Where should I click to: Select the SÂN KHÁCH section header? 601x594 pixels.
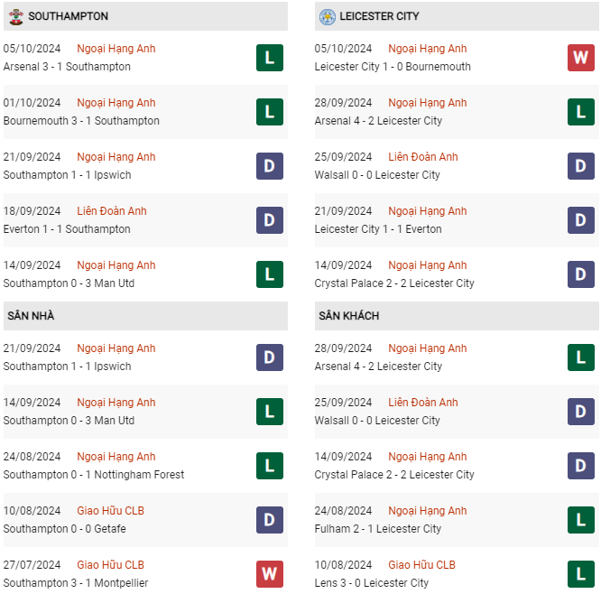(x=457, y=316)
